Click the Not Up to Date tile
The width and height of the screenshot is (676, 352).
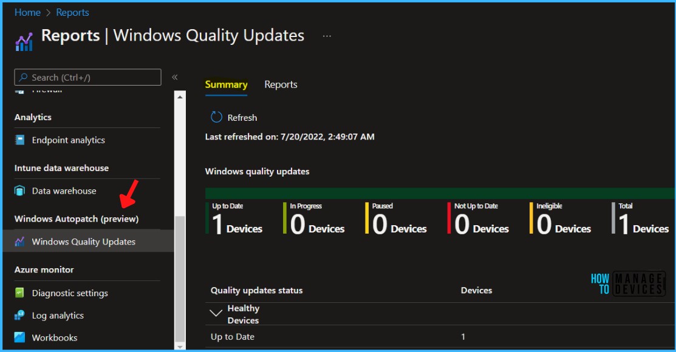tap(479, 218)
